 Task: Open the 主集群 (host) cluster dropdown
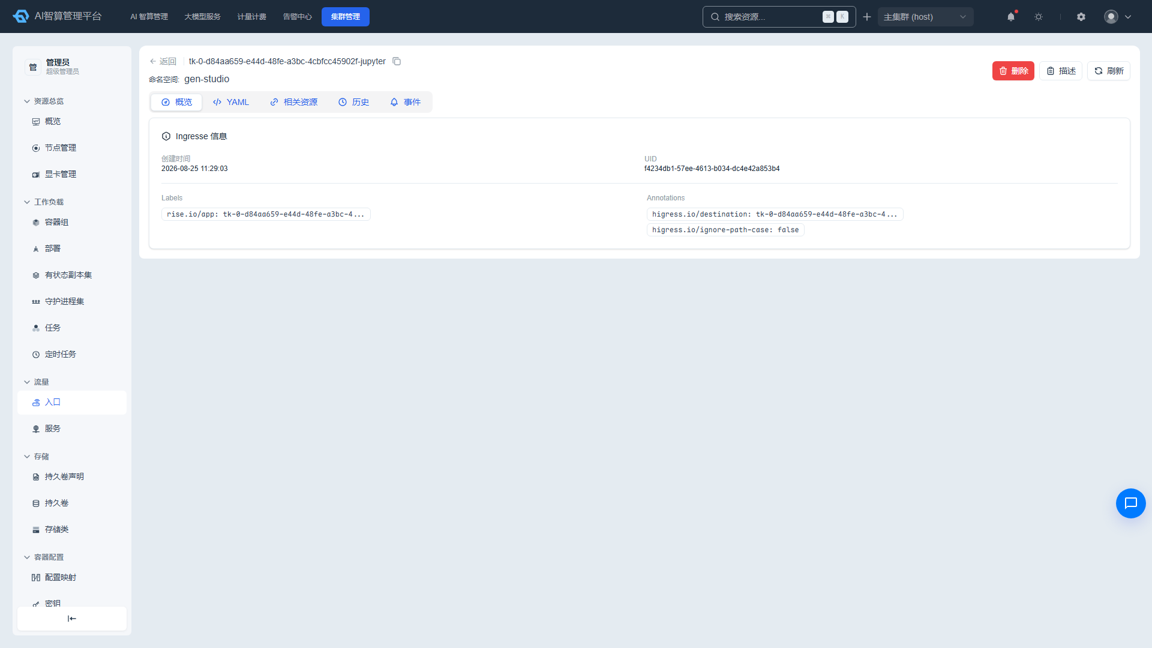point(925,17)
